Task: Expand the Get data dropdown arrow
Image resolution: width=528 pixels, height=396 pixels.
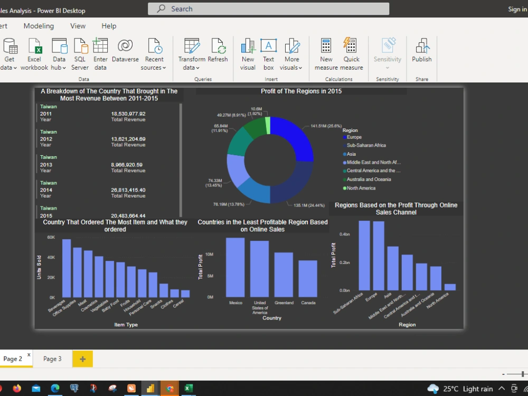Action: tap(15, 68)
